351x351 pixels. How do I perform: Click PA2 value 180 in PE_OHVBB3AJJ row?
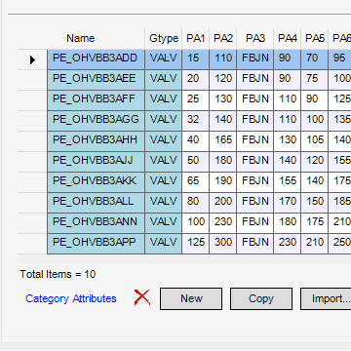223,162
